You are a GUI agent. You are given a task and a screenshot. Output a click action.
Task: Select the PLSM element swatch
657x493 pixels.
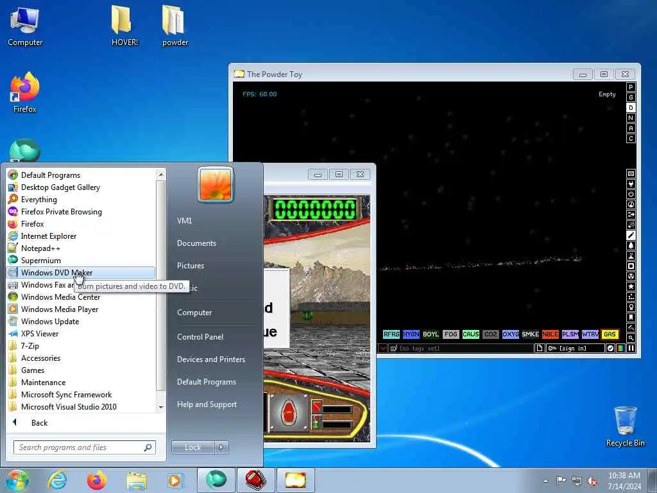click(570, 334)
